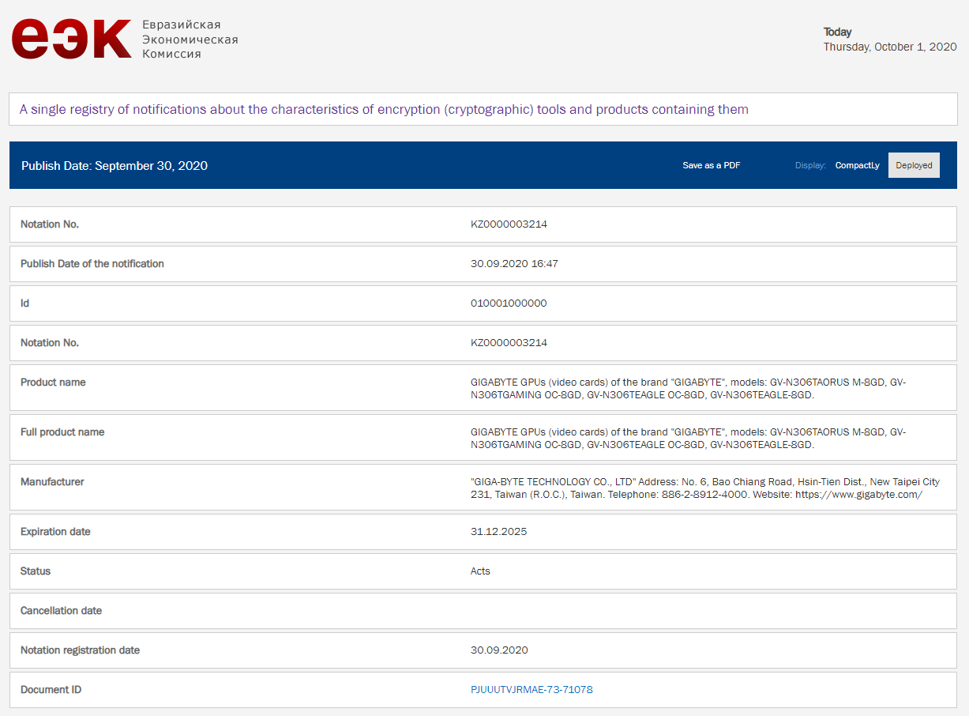Click the Cancellation date label
The width and height of the screenshot is (969, 716).
[x=61, y=611]
